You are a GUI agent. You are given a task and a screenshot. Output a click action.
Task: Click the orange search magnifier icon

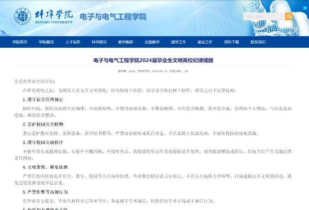coord(289,17)
